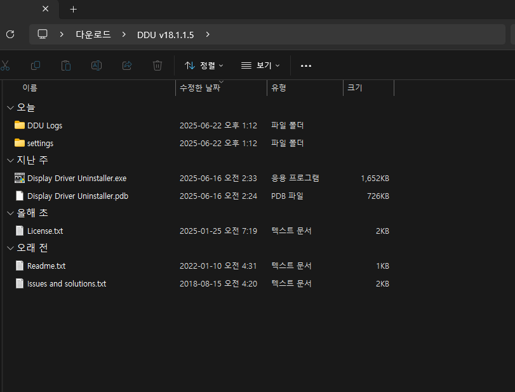Select the DDU Logs folder name
This screenshot has width=515, height=392.
pyautogui.click(x=44, y=126)
